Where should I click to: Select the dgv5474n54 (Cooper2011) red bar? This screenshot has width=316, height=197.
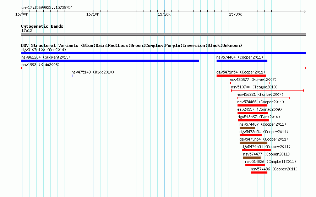click(256, 150)
